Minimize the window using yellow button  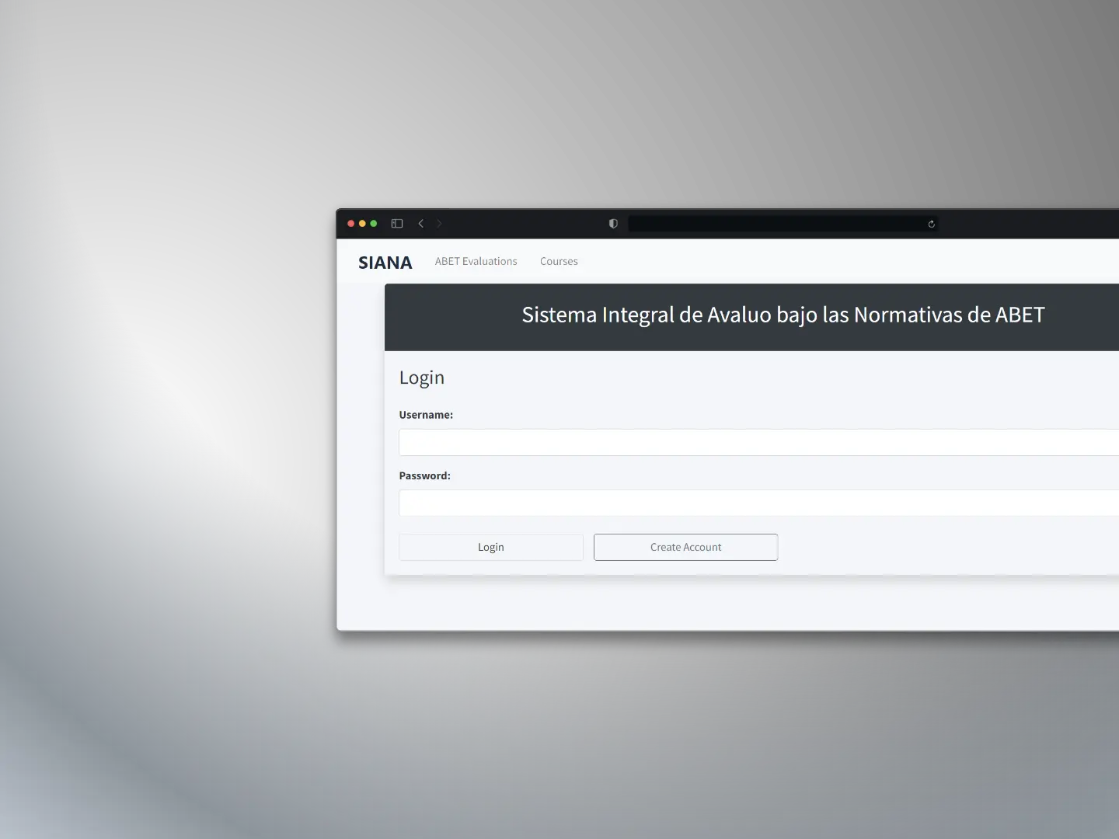[362, 224]
